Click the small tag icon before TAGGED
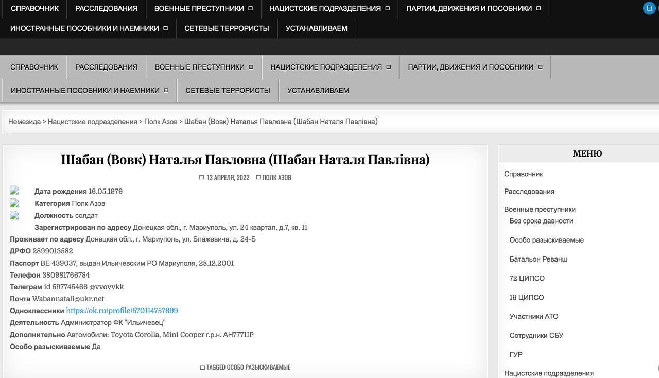This screenshot has width=659, height=378. pos(202,367)
